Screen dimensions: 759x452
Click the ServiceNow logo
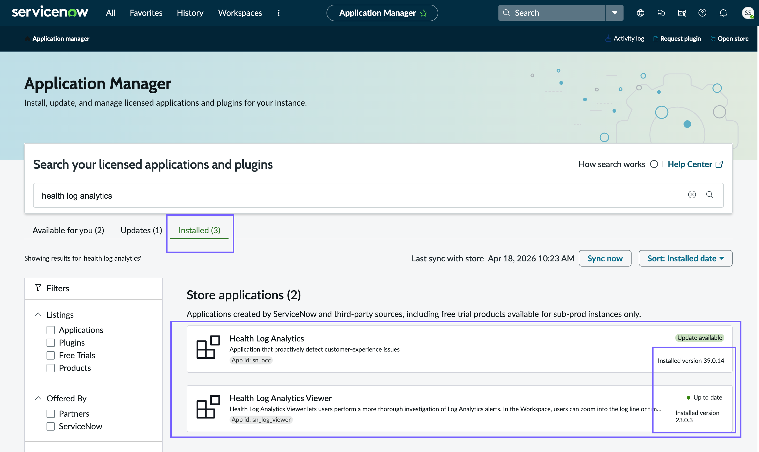pyautogui.click(x=50, y=12)
